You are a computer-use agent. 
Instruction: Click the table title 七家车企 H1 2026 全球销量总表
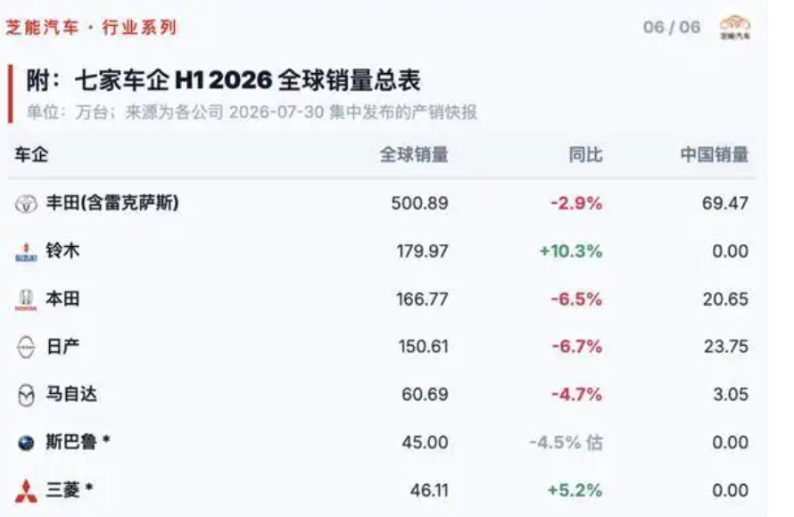click(248, 80)
